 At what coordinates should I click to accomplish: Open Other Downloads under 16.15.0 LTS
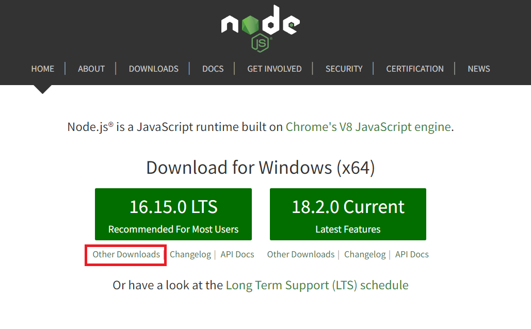pos(126,254)
